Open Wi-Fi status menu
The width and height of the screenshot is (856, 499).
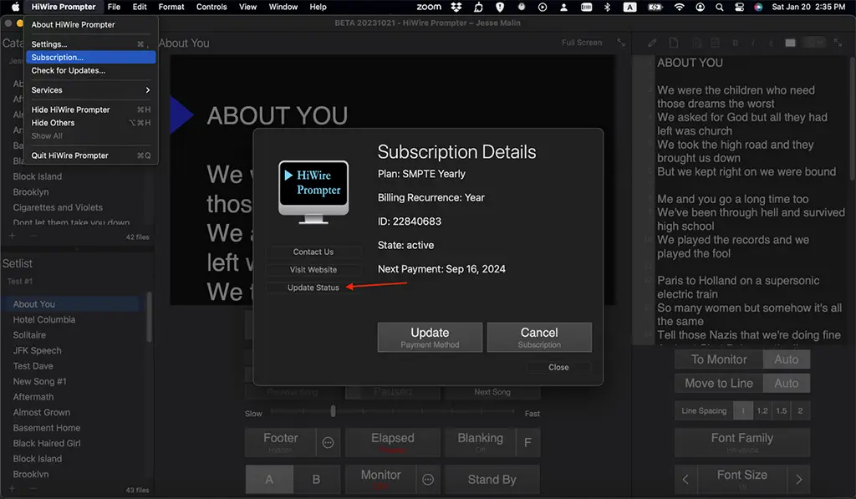tap(679, 7)
